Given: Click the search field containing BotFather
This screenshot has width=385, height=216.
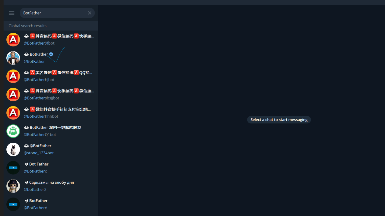Looking at the screenshot, I should [54, 13].
